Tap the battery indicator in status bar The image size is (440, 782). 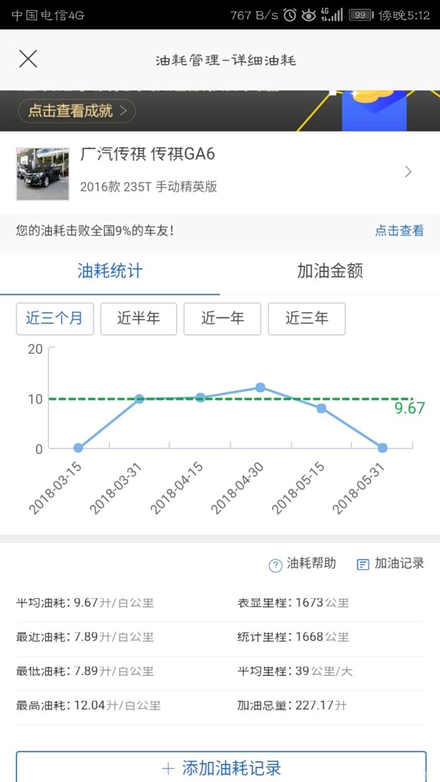[360, 15]
